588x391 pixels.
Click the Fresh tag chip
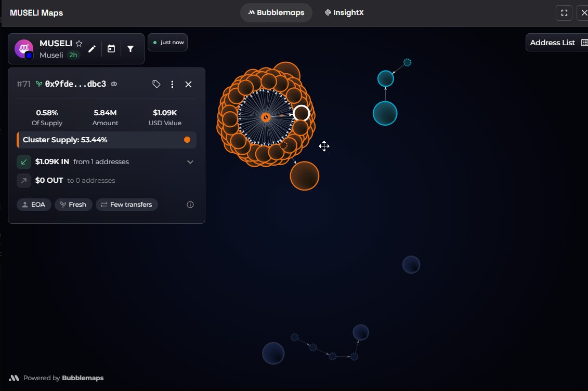coord(73,205)
